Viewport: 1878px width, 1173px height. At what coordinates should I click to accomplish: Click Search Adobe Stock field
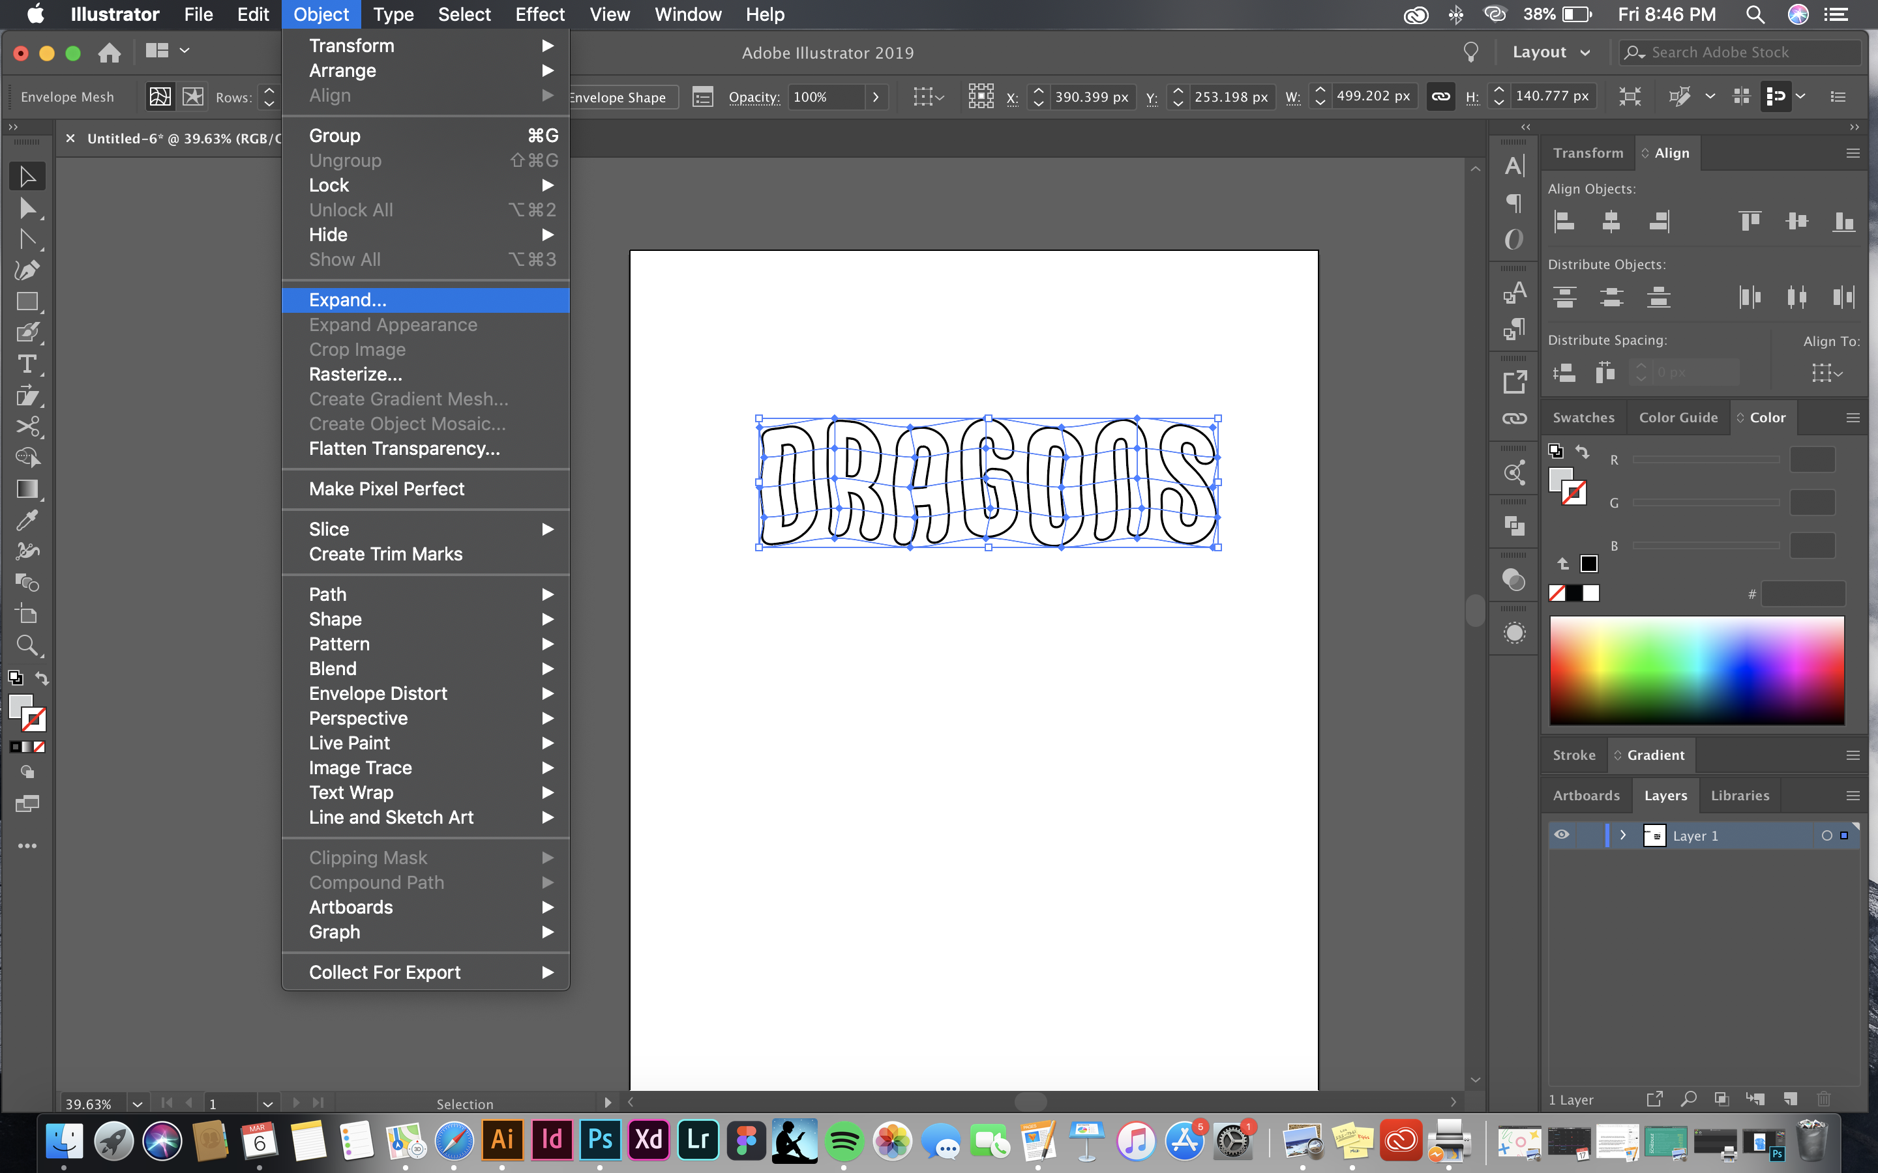1740,52
